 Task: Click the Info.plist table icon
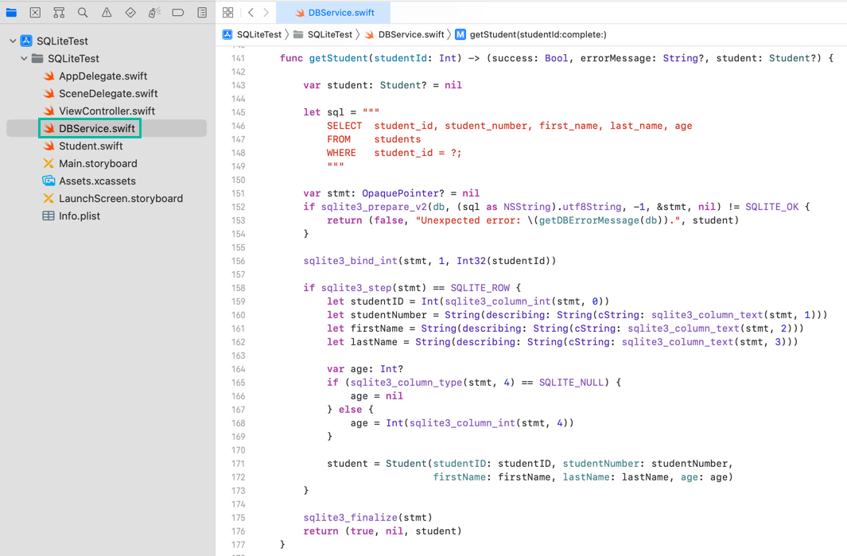(x=49, y=216)
